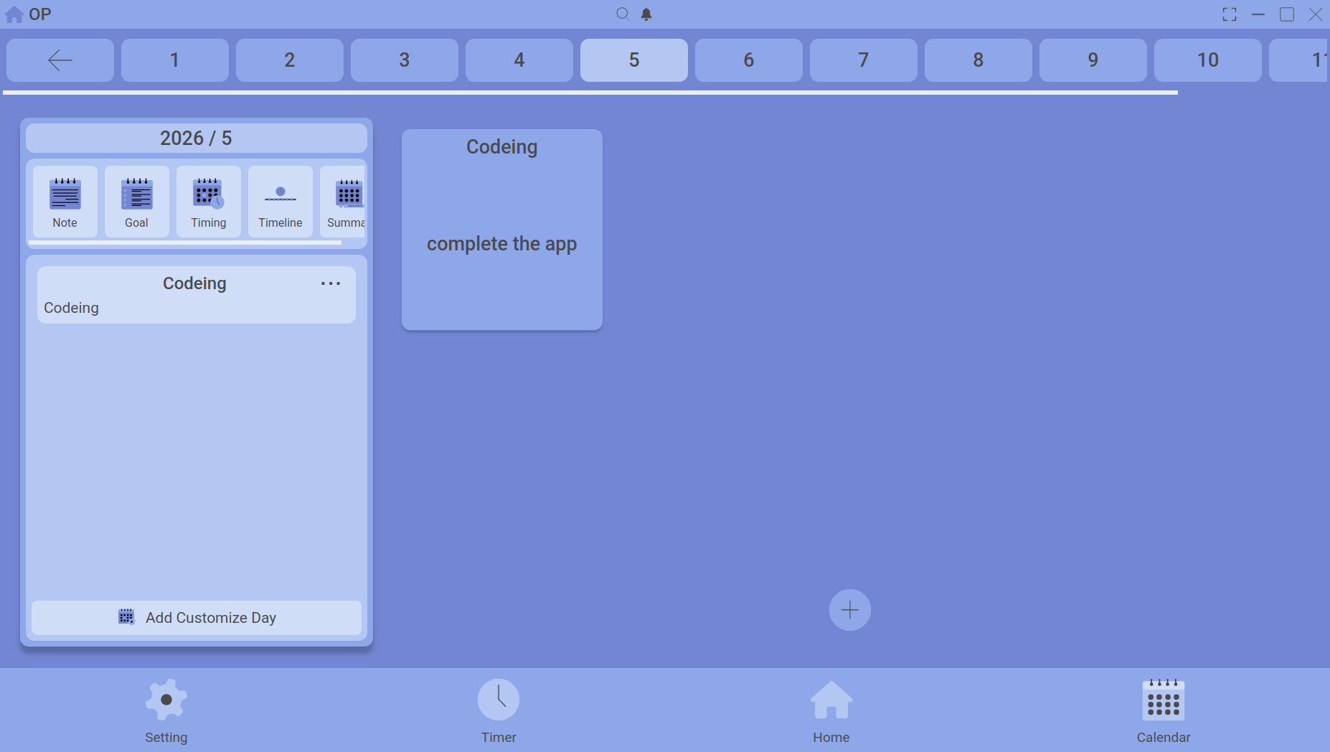1330x752 pixels.
Task: Click the round plus add button
Action: [x=850, y=610]
